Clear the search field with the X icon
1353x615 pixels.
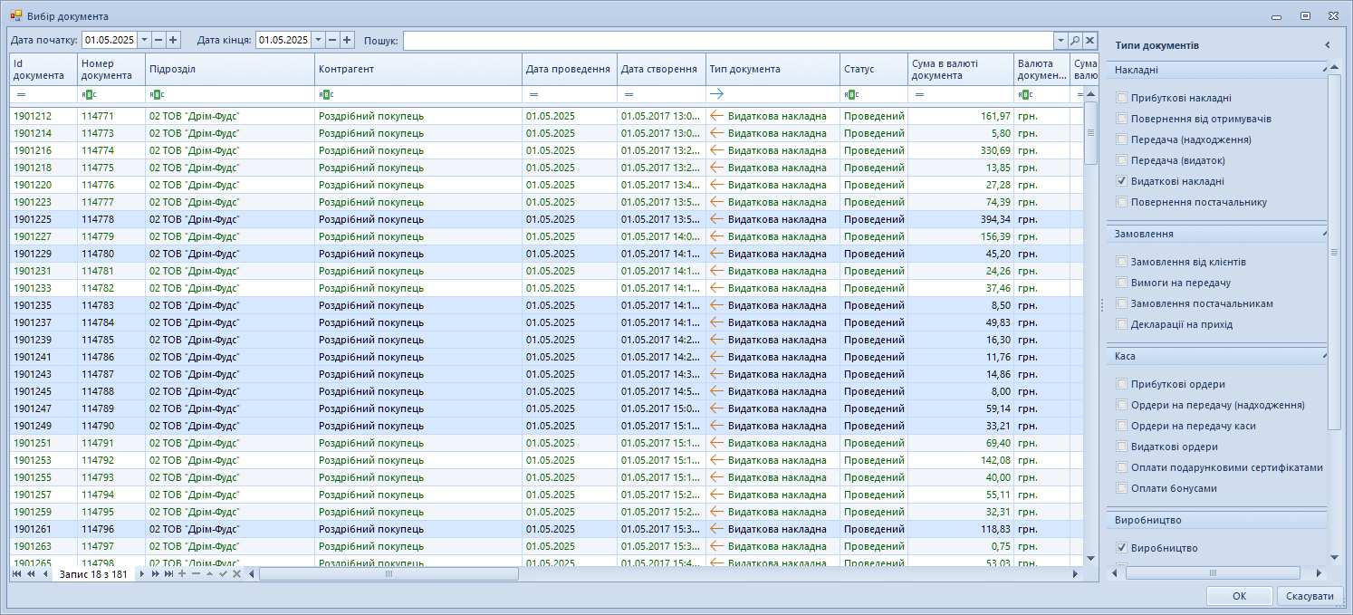tap(1090, 41)
